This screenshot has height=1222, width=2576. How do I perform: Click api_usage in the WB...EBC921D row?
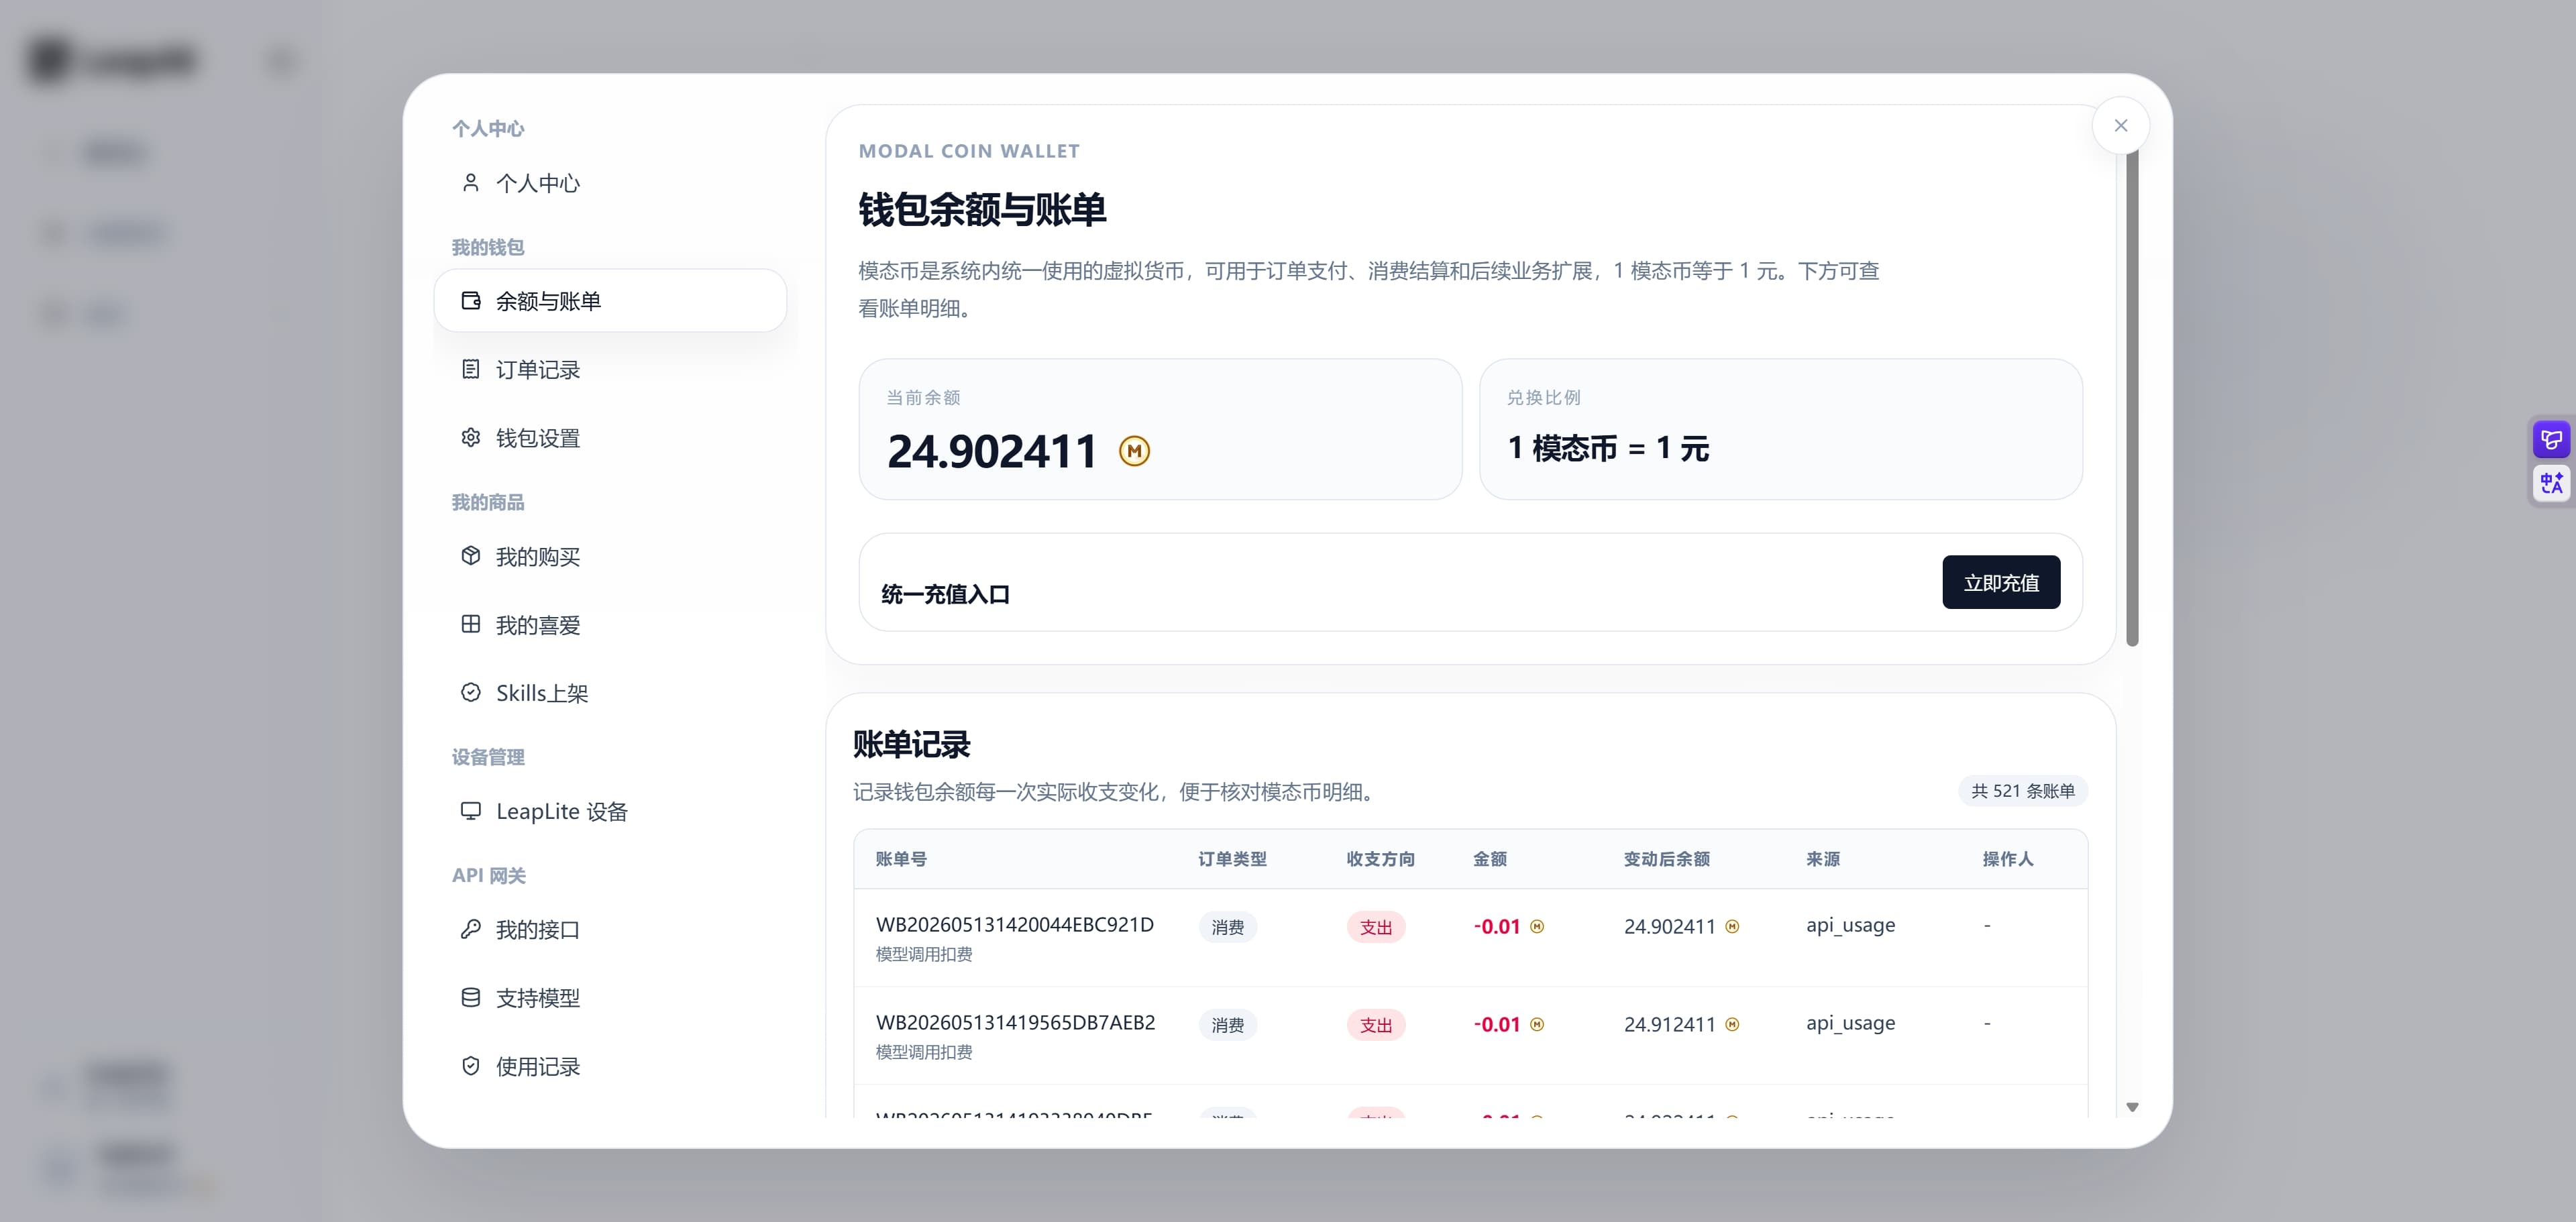pyautogui.click(x=1851, y=926)
